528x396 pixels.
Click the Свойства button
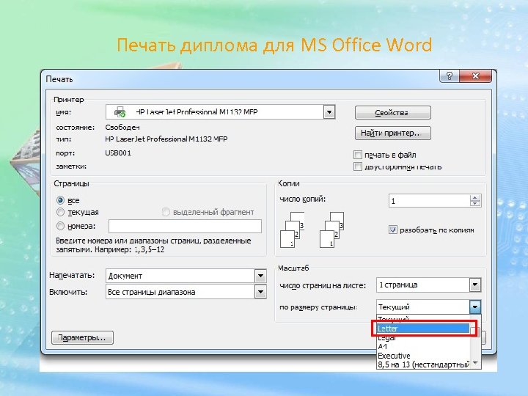392,113
